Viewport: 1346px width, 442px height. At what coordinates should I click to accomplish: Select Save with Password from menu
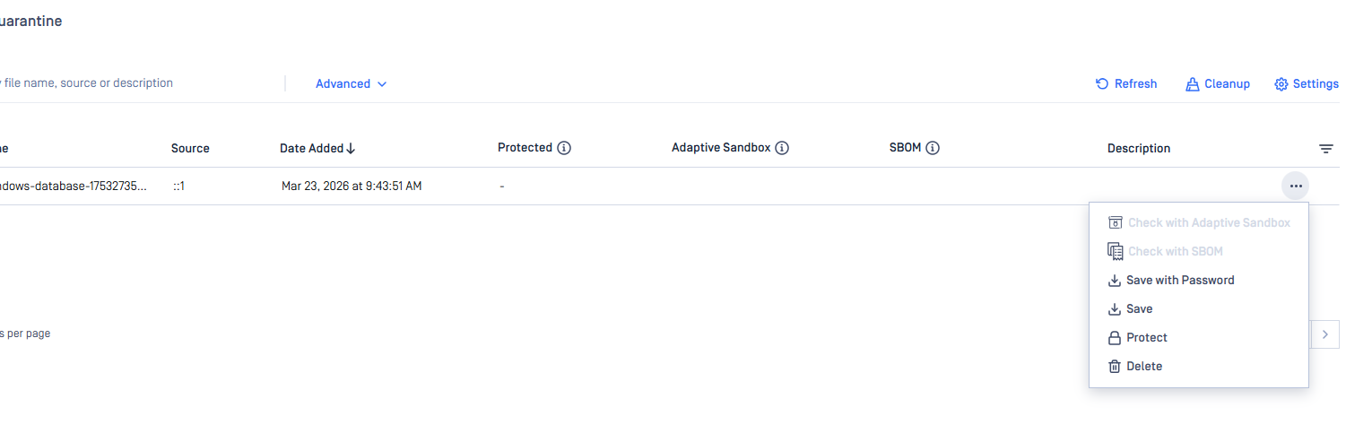(1180, 281)
